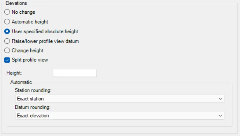240x136 pixels.
Task: Click the Datum rounding: label
Action: click(33, 107)
